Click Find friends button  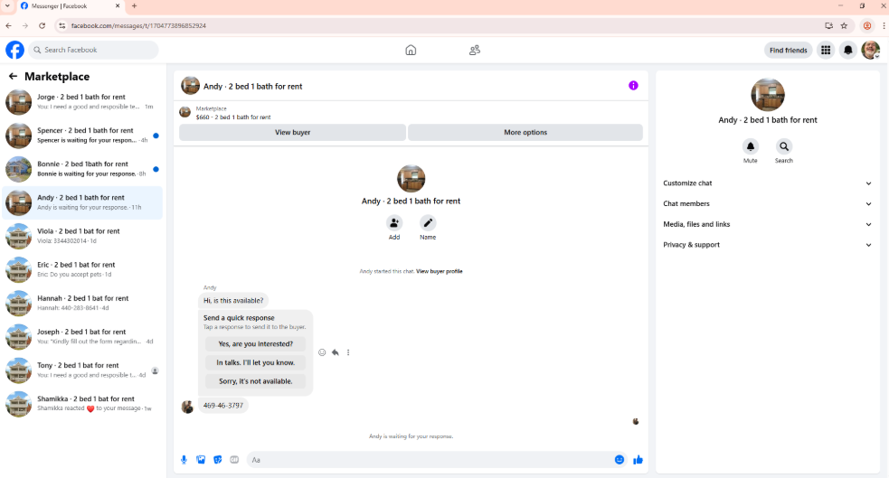[788, 50]
